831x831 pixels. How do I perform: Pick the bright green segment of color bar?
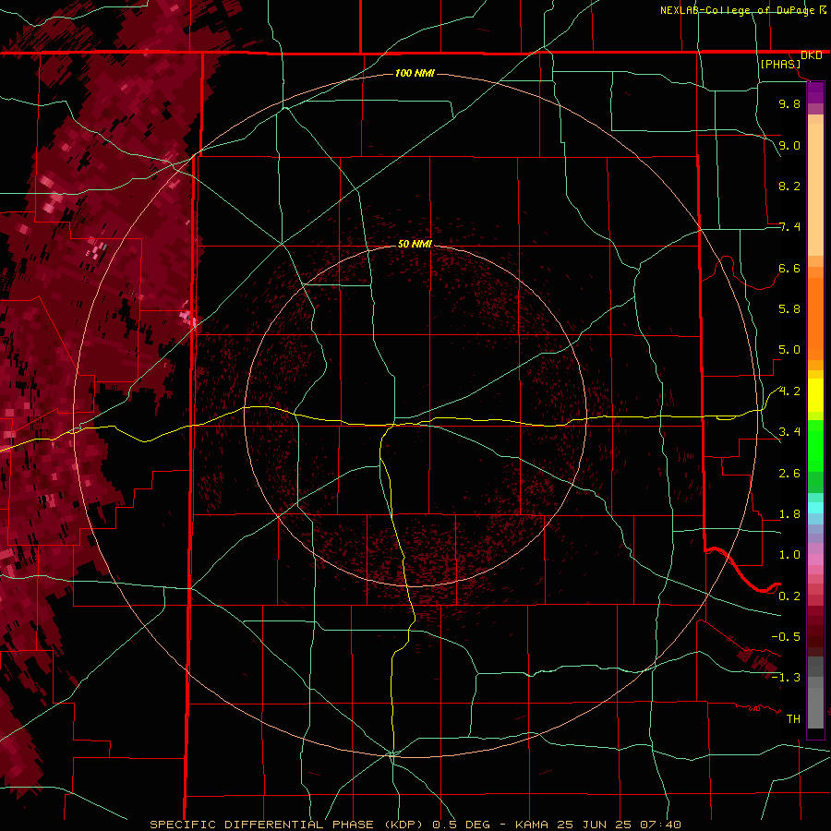click(815, 446)
